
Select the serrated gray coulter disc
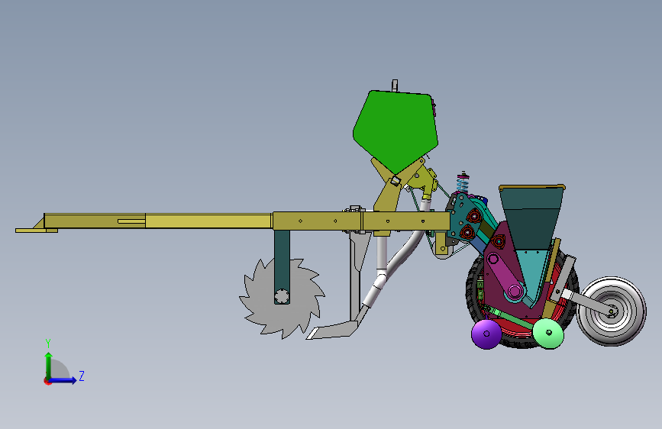282,298
